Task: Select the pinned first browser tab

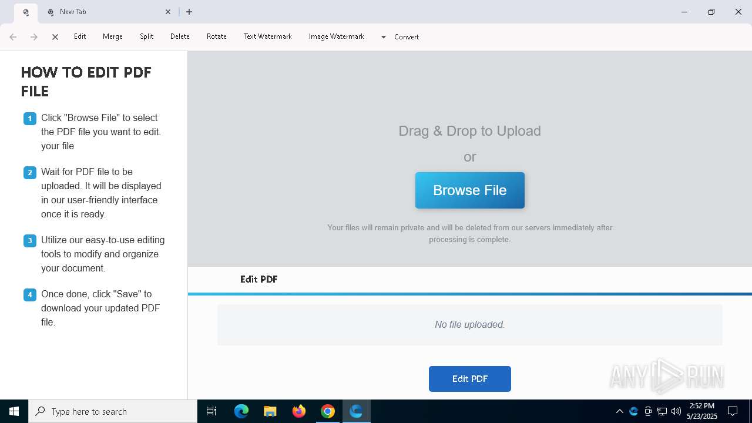Action: tap(26, 12)
